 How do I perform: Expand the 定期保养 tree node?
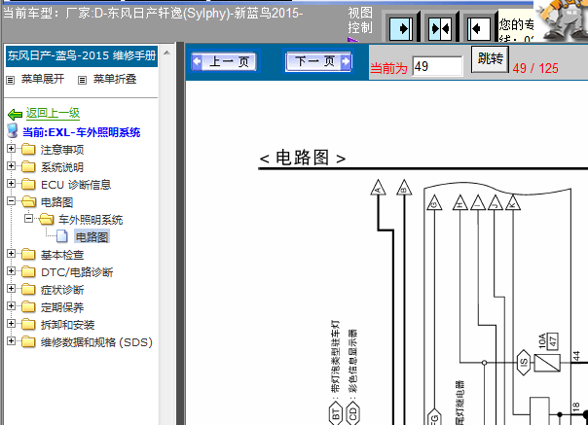pos(11,305)
